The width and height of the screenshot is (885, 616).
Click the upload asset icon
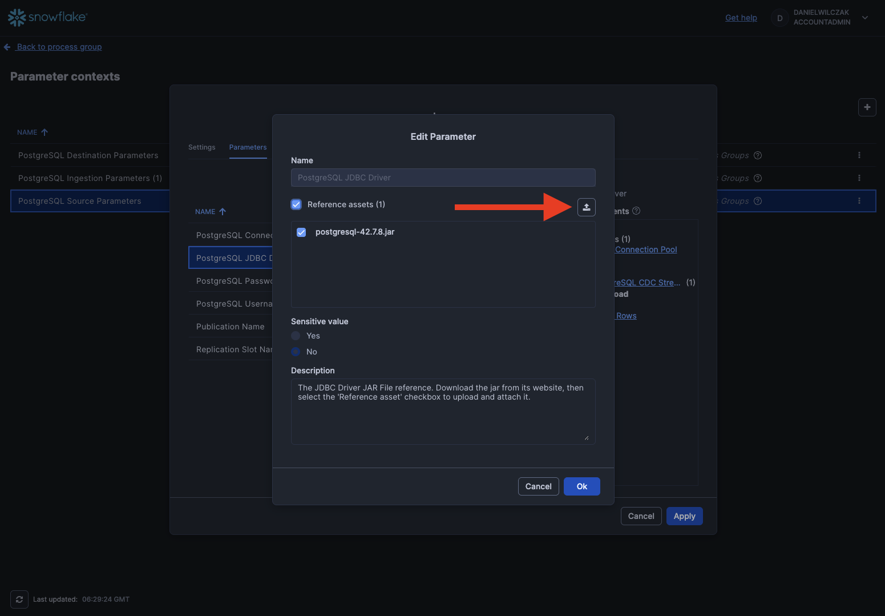click(586, 207)
